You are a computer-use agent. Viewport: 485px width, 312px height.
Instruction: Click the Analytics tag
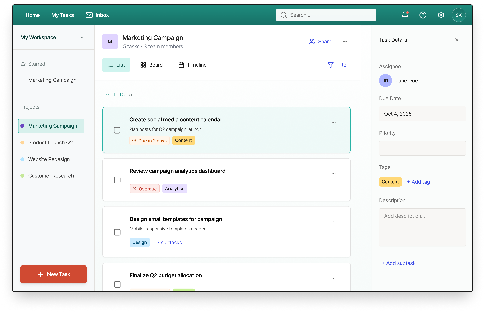[x=175, y=189]
